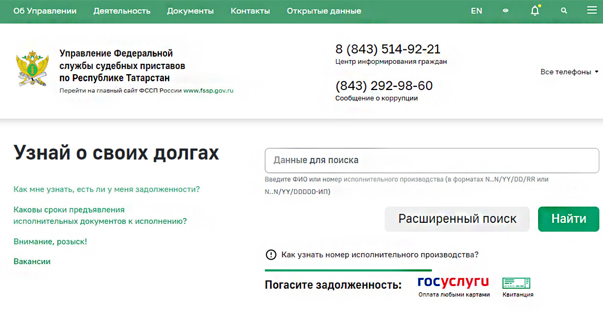Follow the www.fssp.gov.ru link
Screen dimensions: 603x318
pos(208,91)
